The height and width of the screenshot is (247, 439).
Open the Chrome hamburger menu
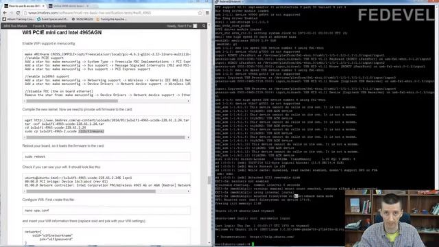tap(207, 13)
